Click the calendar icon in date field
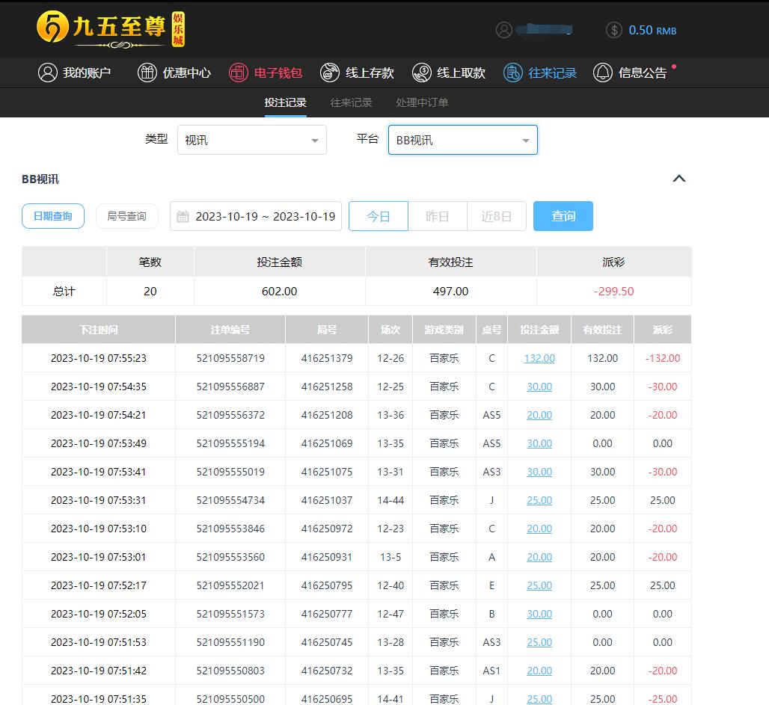The width and height of the screenshot is (769, 705). pos(183,216)
